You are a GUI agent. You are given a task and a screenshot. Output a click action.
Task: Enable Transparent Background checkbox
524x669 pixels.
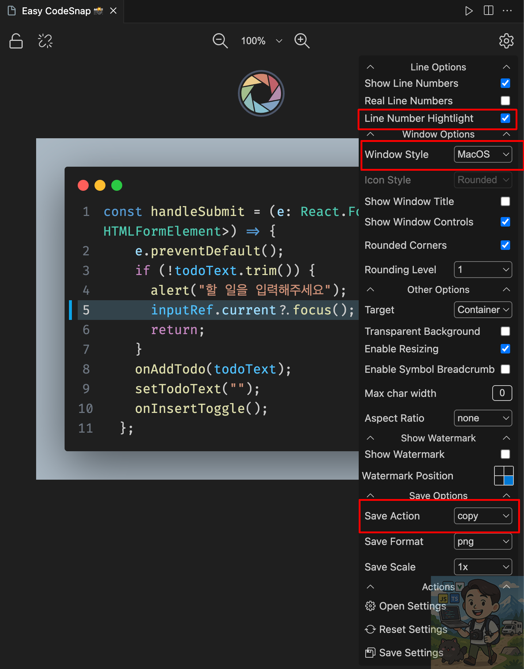[505, 331]
